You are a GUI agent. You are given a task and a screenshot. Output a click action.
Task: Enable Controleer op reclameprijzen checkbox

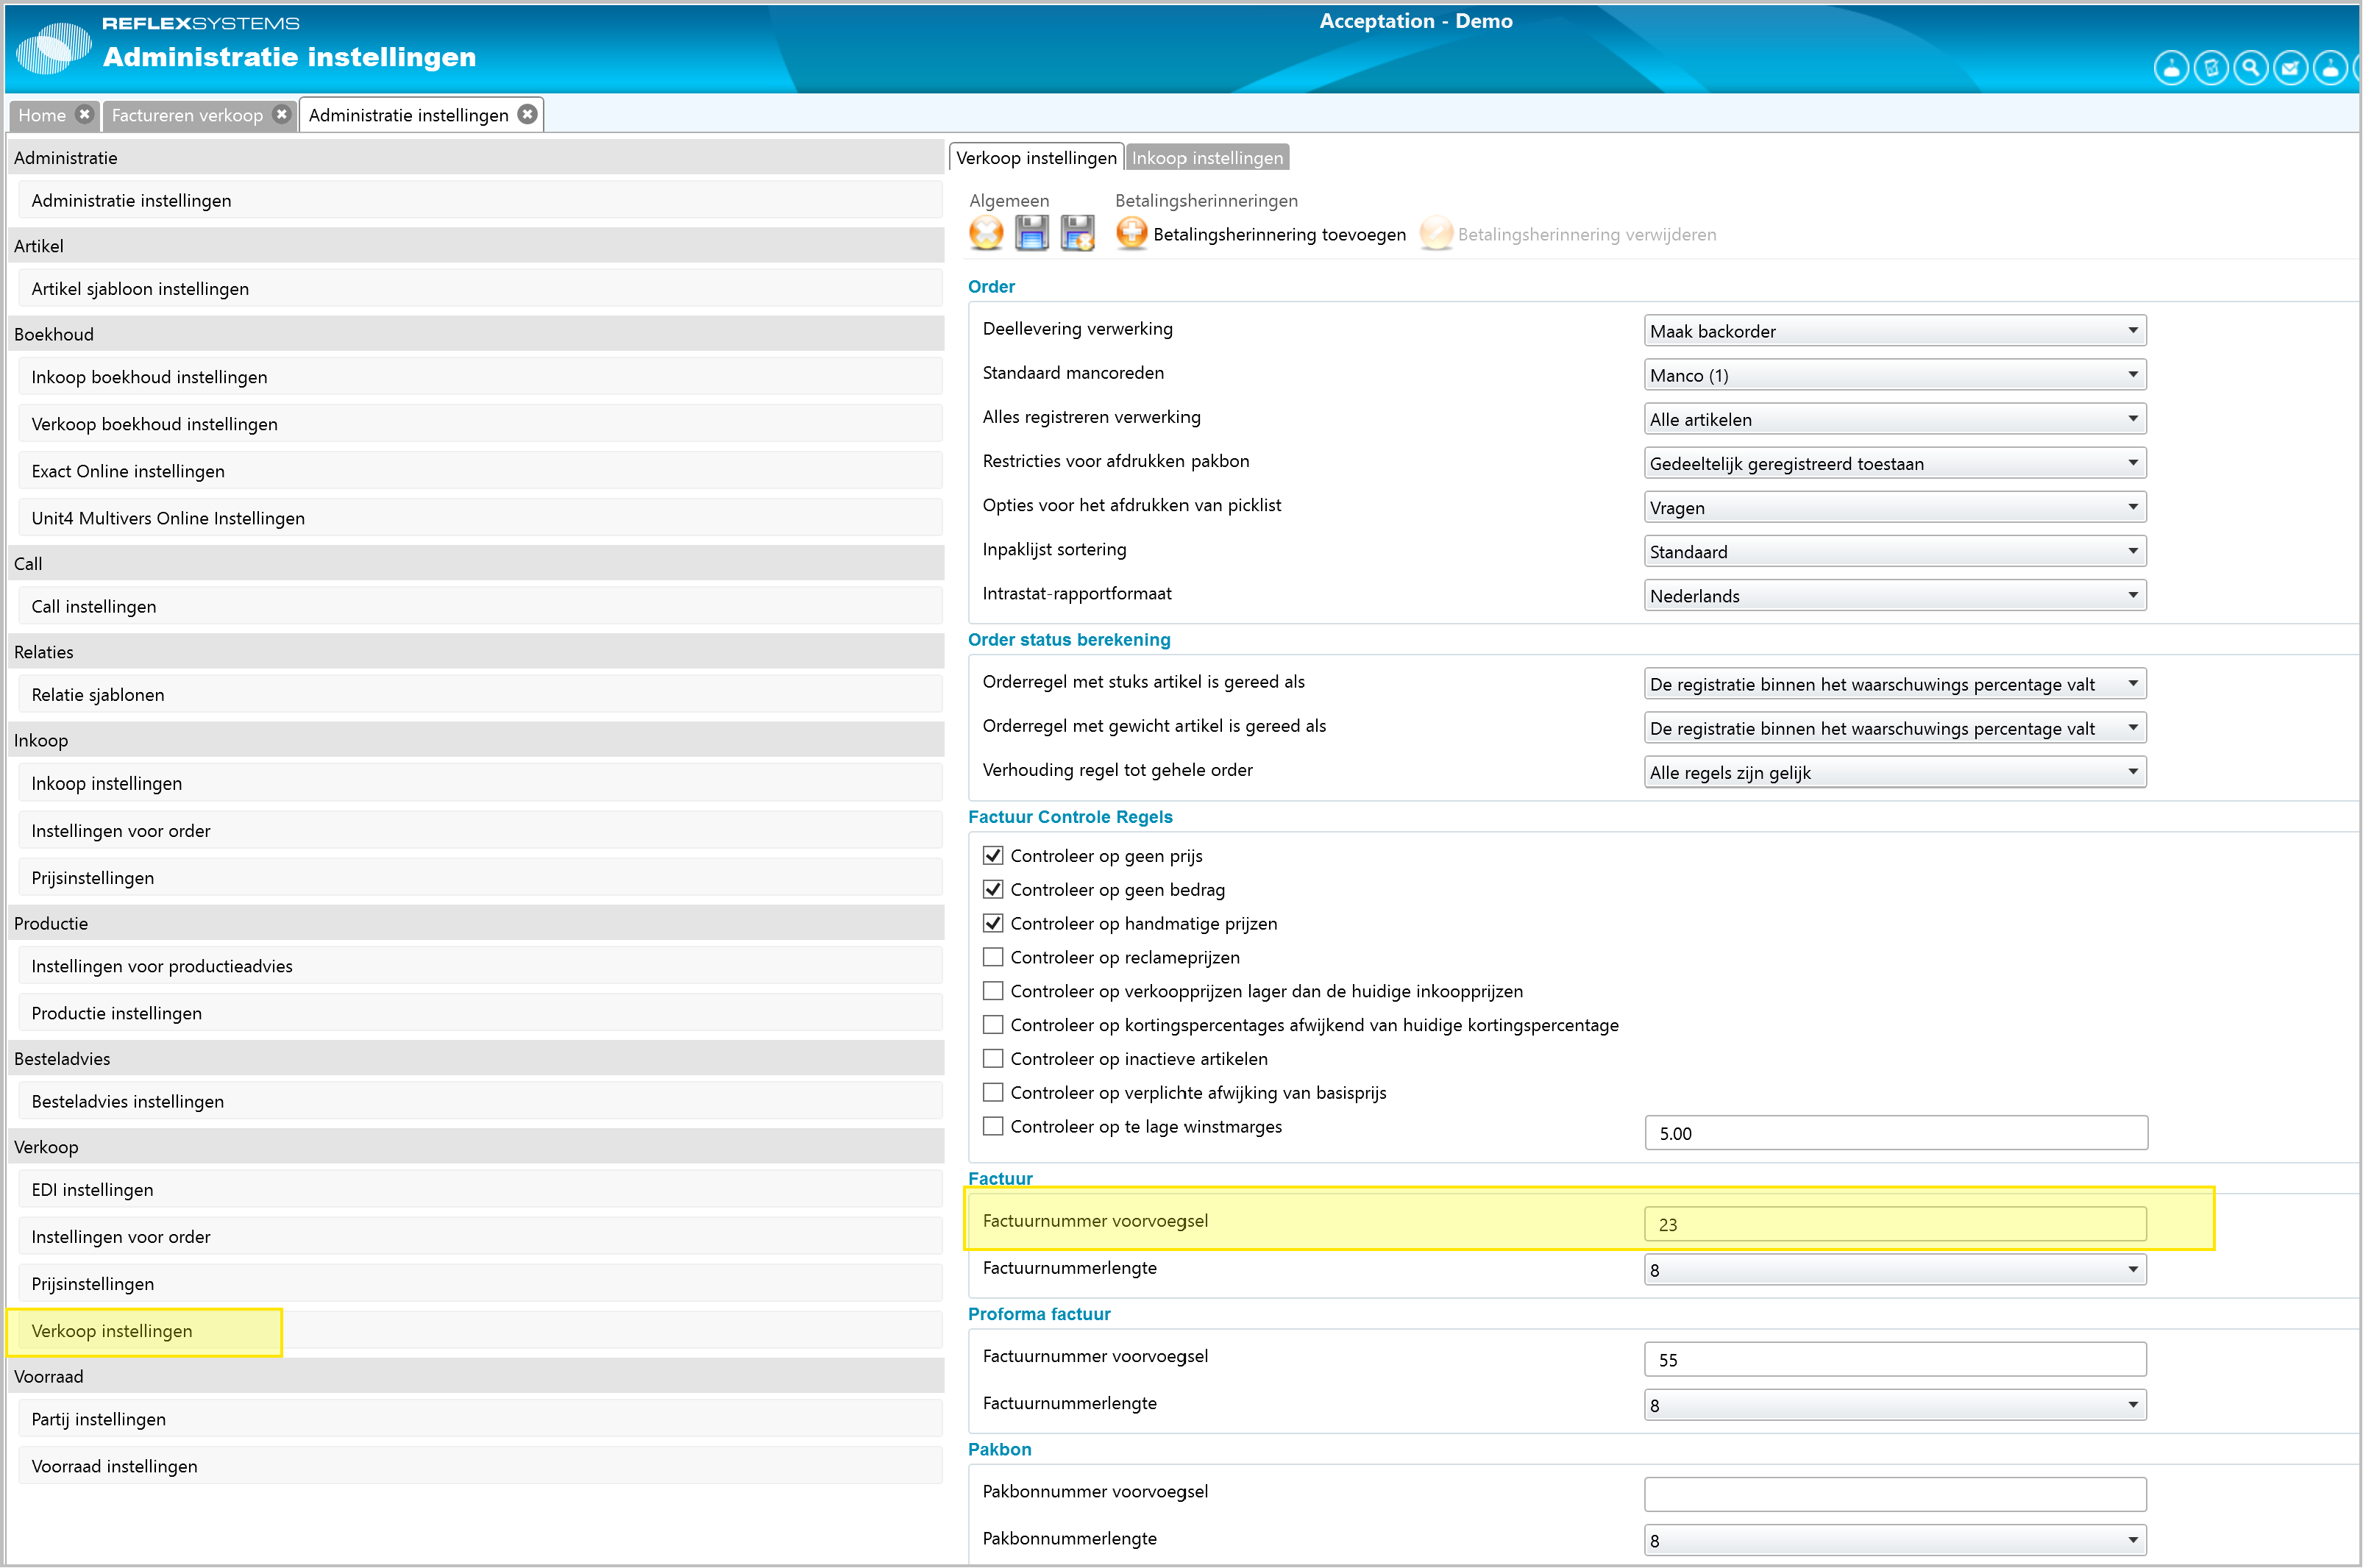pos(993,957)
